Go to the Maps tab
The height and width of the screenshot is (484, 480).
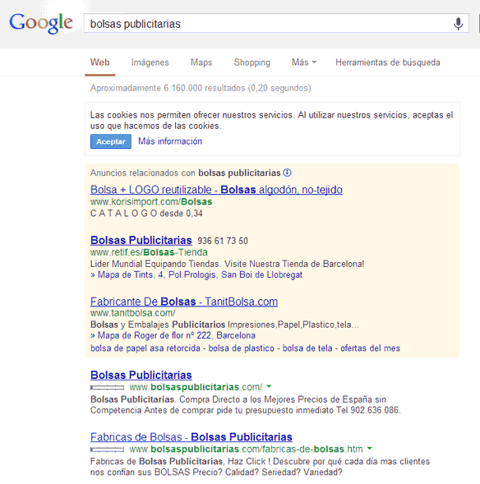click(201, 62)
